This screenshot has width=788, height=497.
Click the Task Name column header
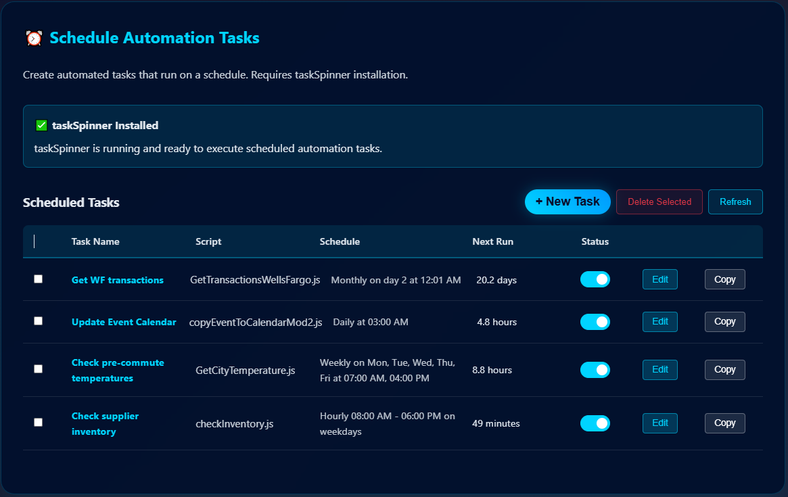tap(95, 241)
